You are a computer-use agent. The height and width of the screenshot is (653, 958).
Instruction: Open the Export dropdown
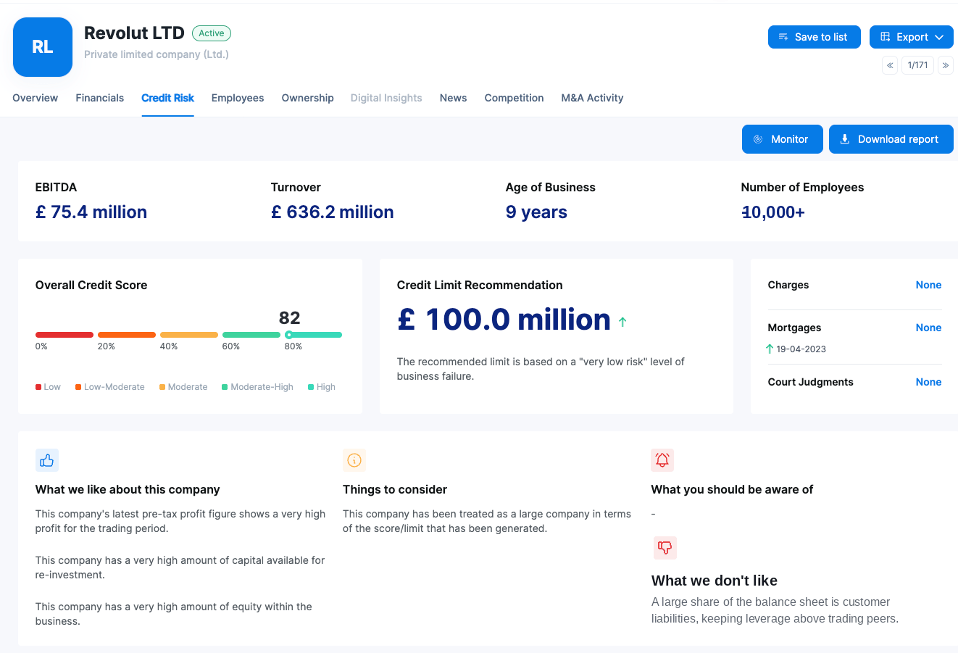click(912, 37)
